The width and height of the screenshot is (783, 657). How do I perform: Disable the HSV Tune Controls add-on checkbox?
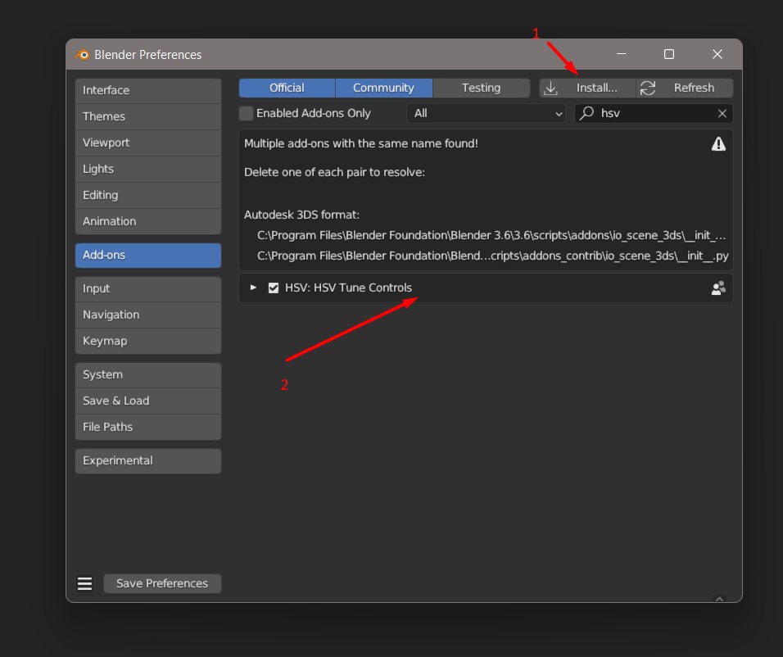click(x=274, y=288)
